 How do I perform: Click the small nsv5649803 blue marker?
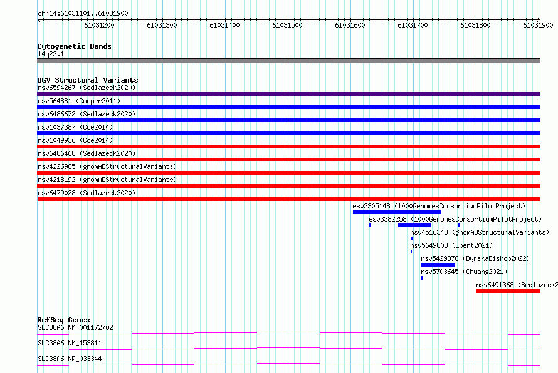click(411, 252)
